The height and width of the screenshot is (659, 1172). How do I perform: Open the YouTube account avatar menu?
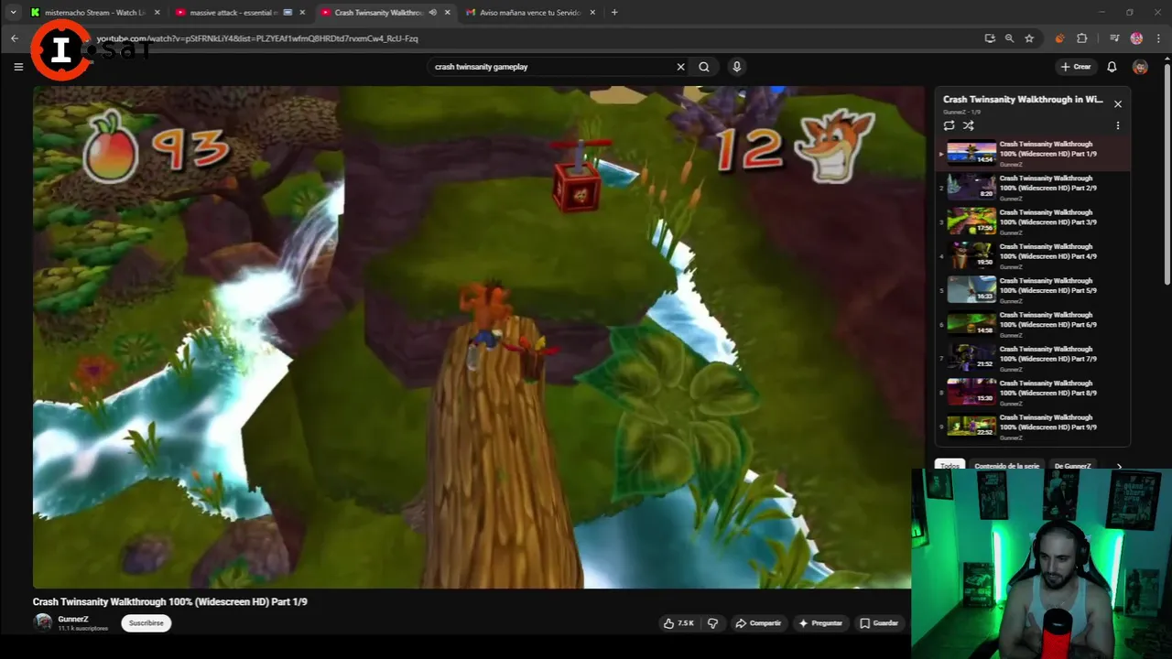coord(1140,67)
